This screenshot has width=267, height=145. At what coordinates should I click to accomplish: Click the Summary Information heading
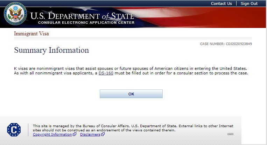click(x=51, y=50)
